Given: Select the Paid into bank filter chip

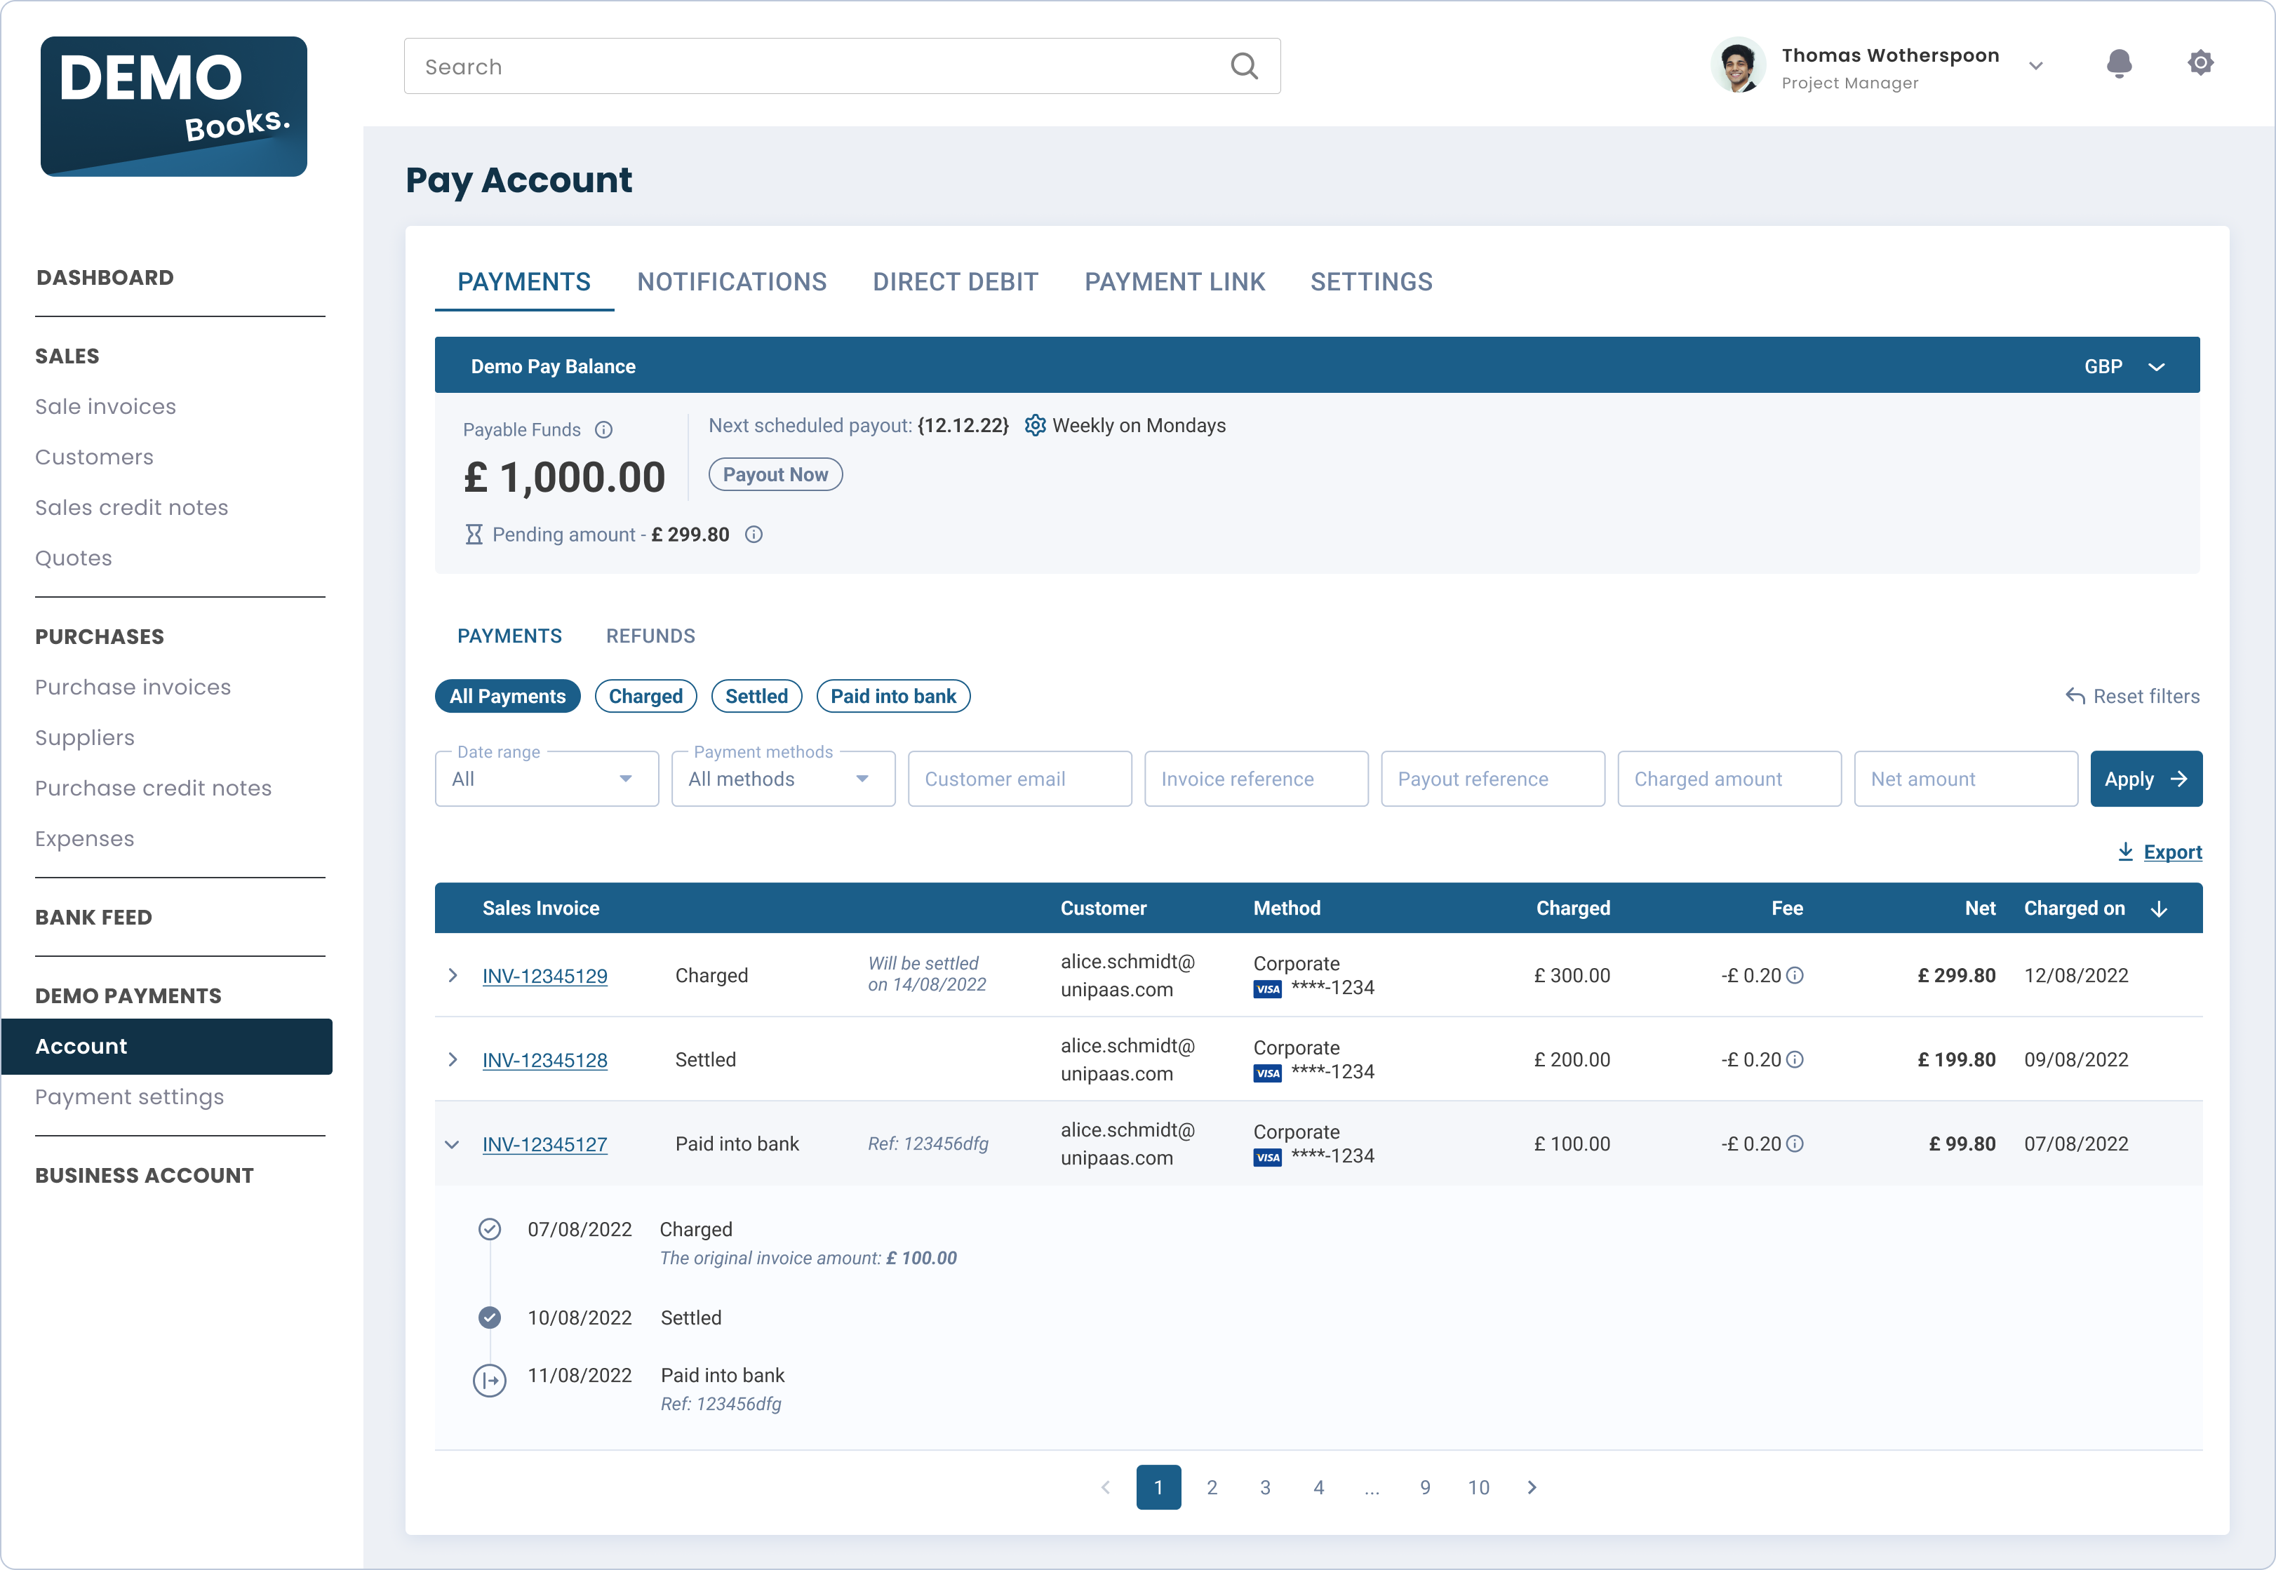Looking at the screenshot, I should pos(892,697).
